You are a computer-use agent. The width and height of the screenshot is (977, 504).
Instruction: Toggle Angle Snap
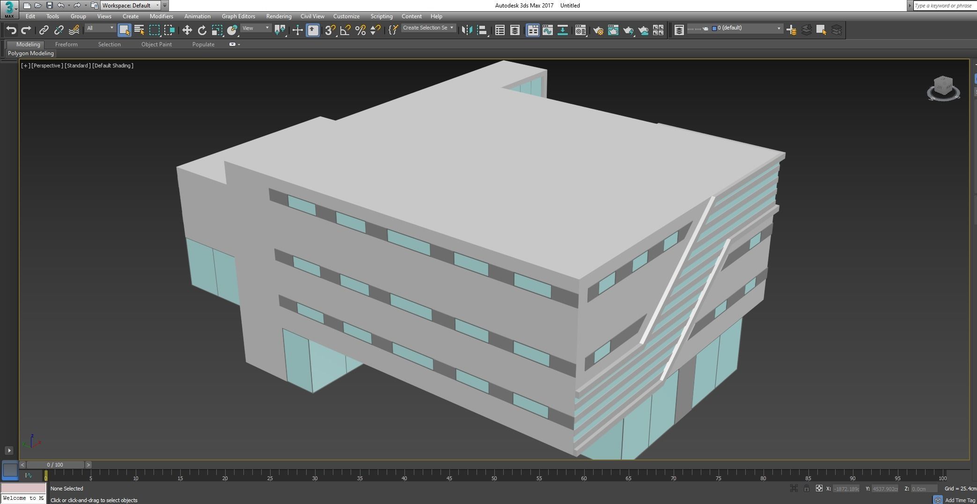345,30
